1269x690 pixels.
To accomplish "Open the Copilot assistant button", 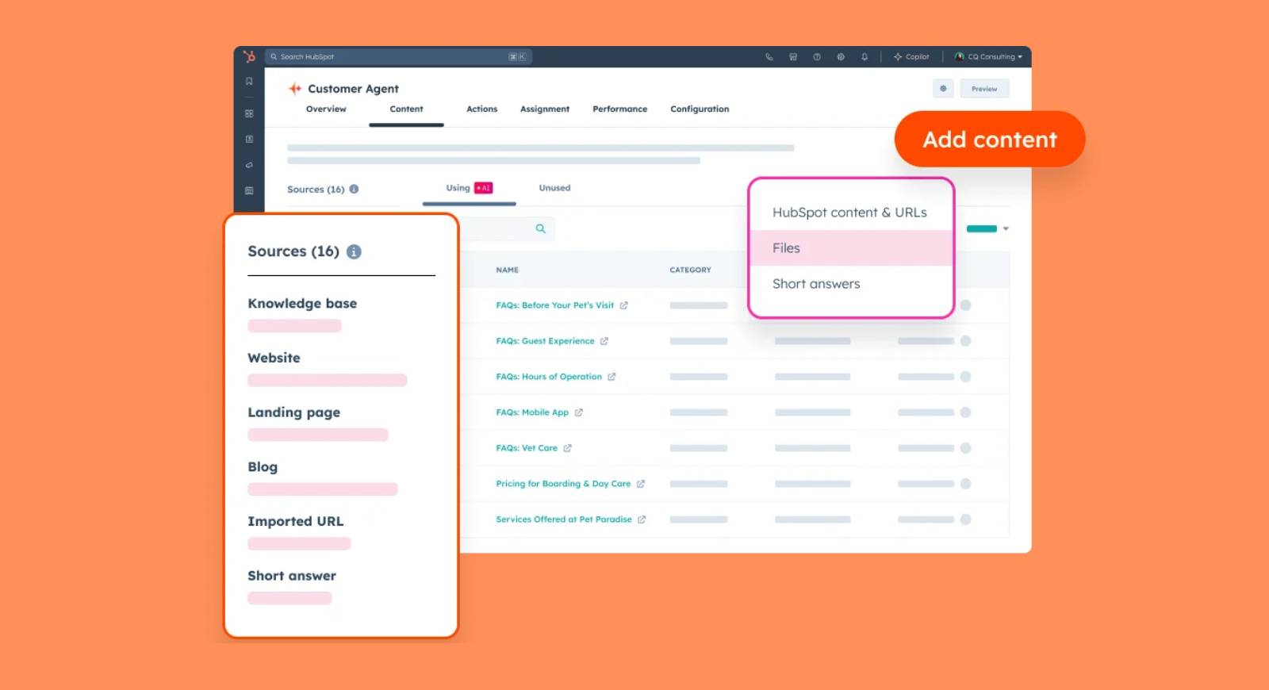I will click(x=911, y=57).
